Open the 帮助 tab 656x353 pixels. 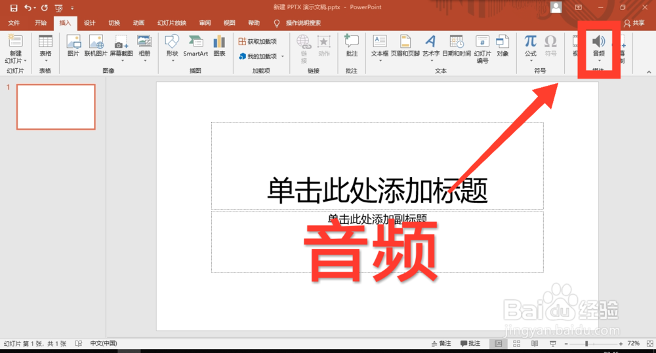click(254, 23)
